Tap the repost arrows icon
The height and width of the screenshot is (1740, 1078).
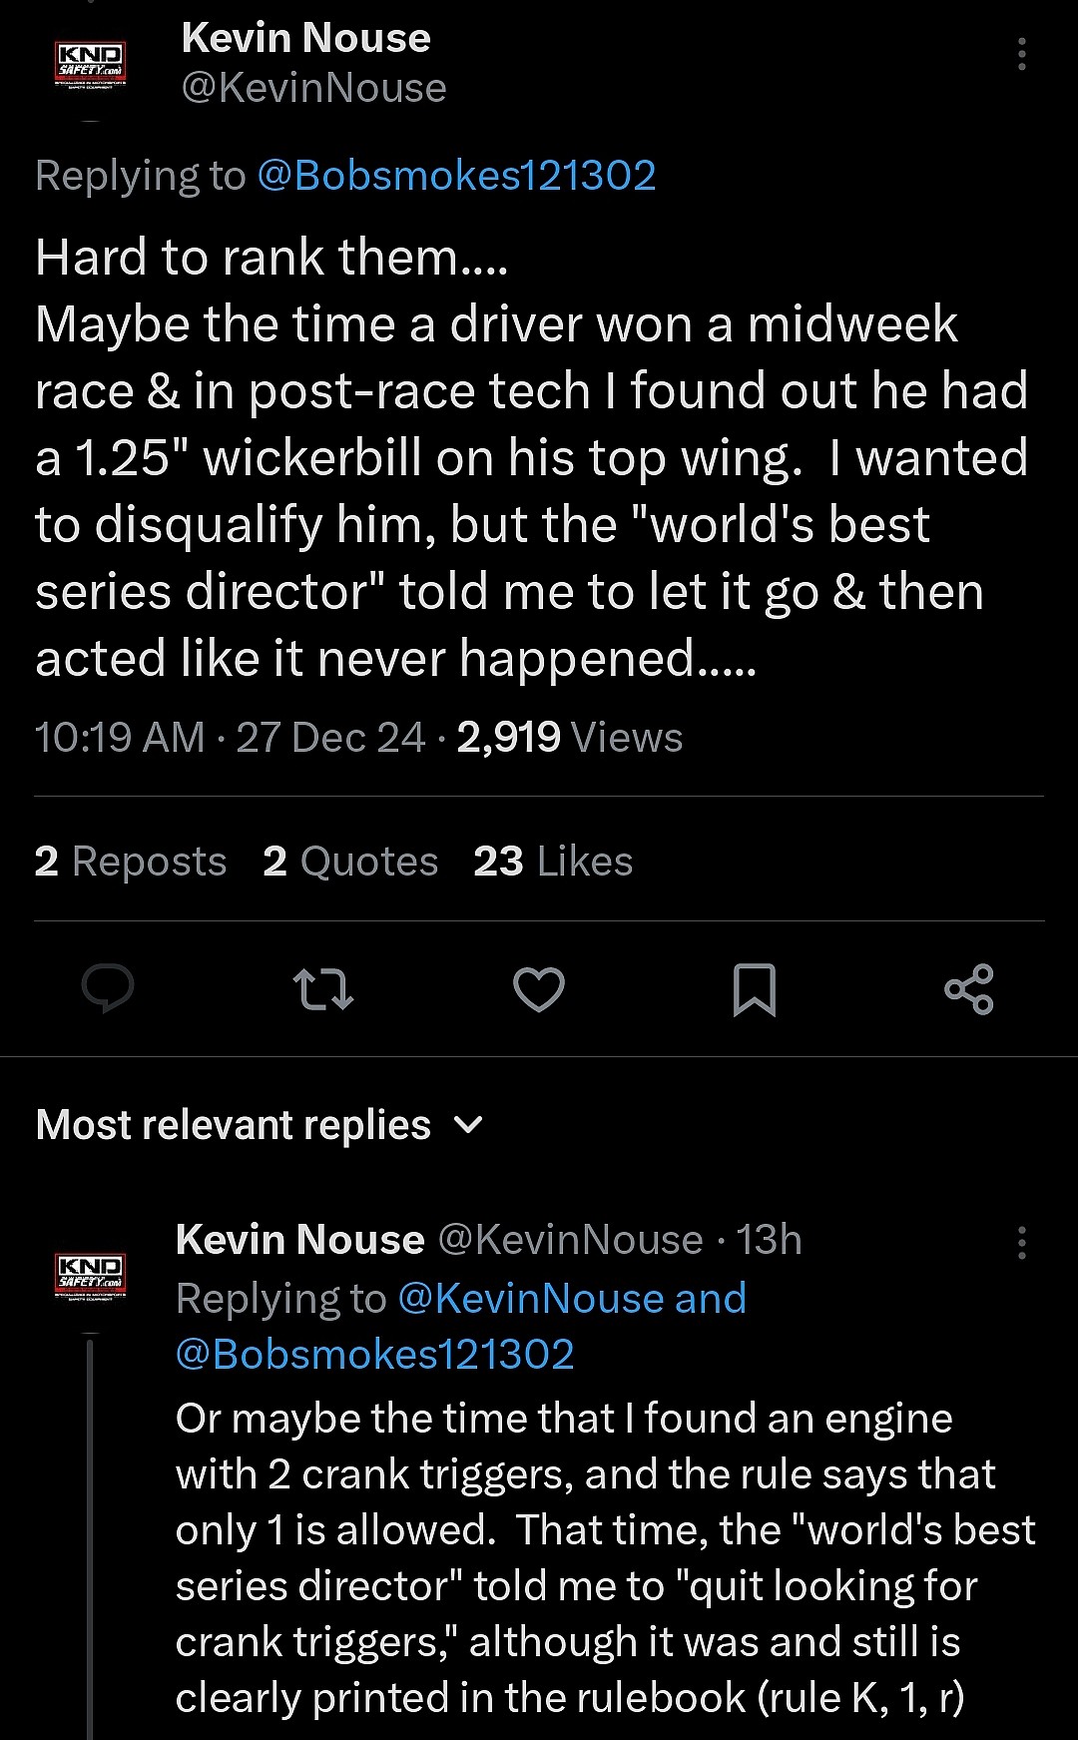[324, 989]
